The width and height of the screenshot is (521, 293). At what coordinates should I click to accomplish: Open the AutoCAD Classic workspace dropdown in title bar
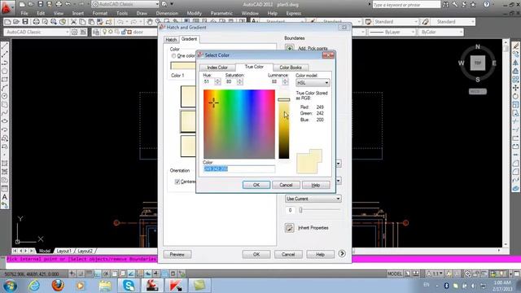pyautogui.click(x=125, y=4)
